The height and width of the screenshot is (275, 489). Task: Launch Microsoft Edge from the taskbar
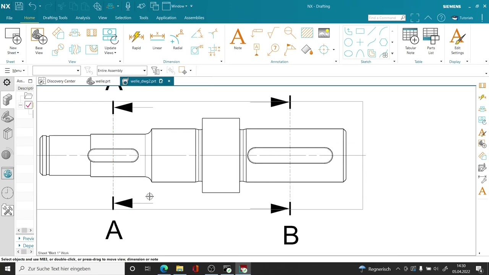164,269
